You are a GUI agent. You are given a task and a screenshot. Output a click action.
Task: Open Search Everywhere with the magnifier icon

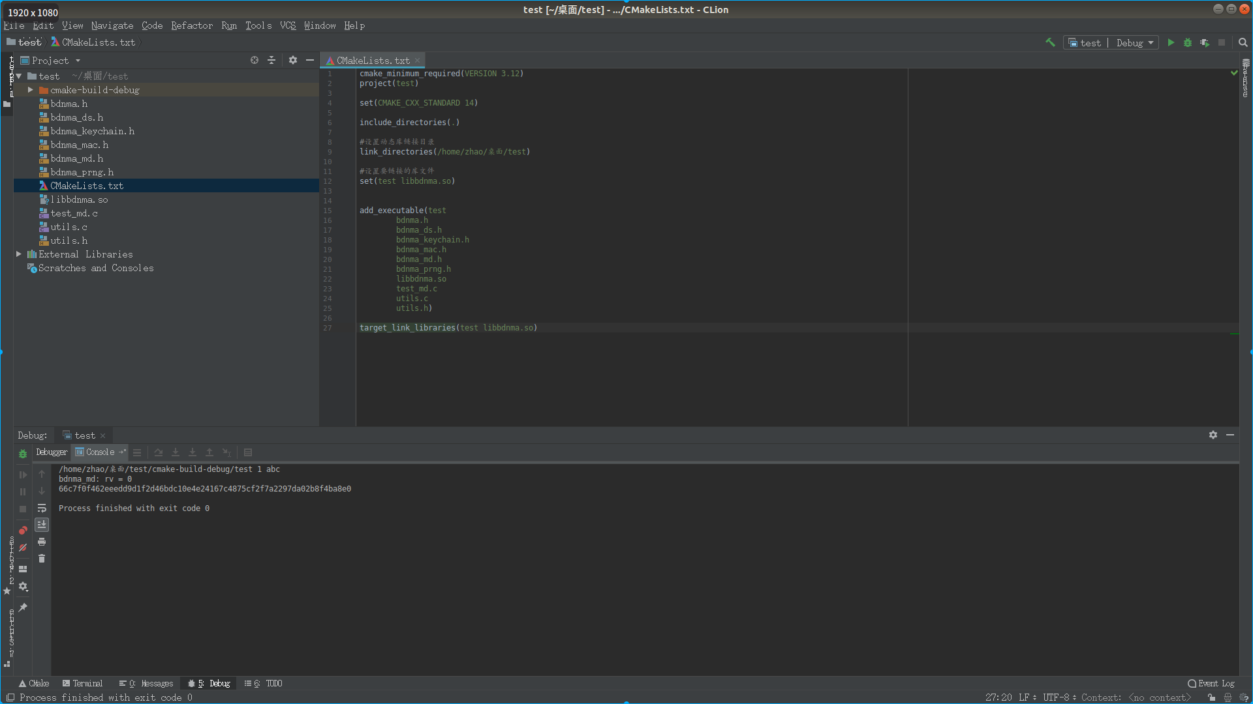point(1243,42)
